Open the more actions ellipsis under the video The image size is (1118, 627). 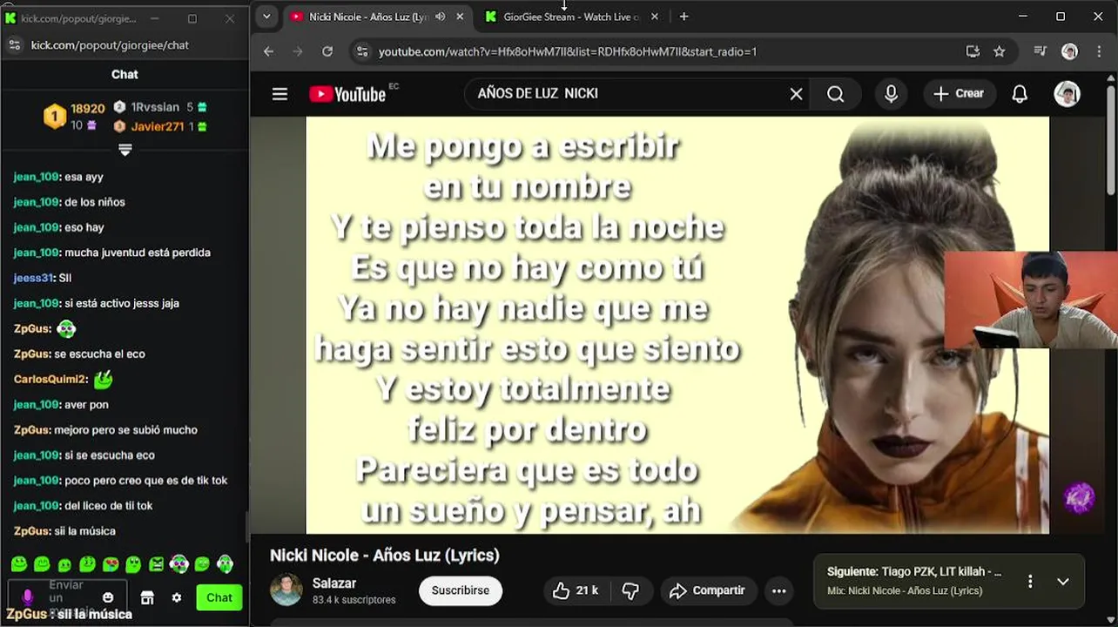(x=779, y=590)
